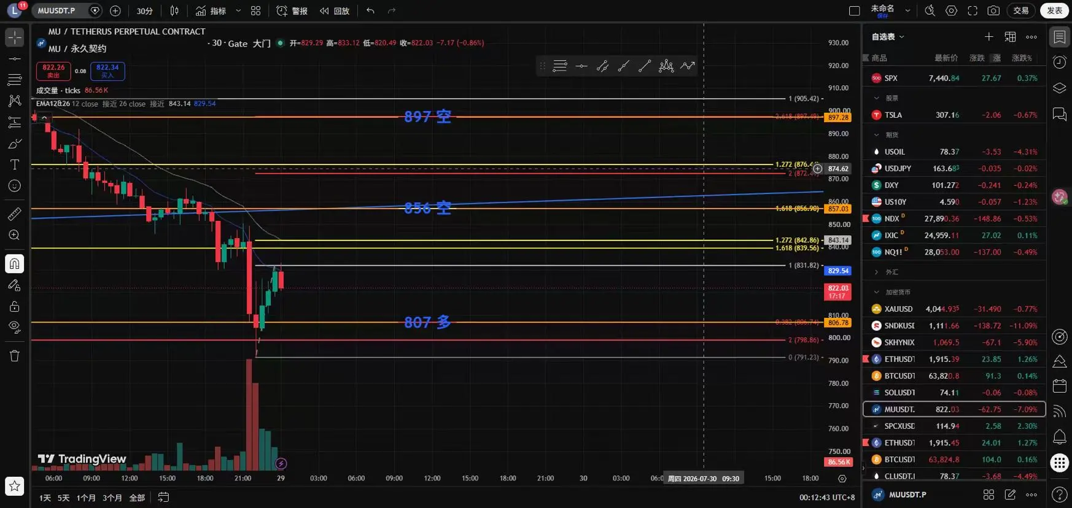Activate the zoom in tool

(x=15, y=235)
